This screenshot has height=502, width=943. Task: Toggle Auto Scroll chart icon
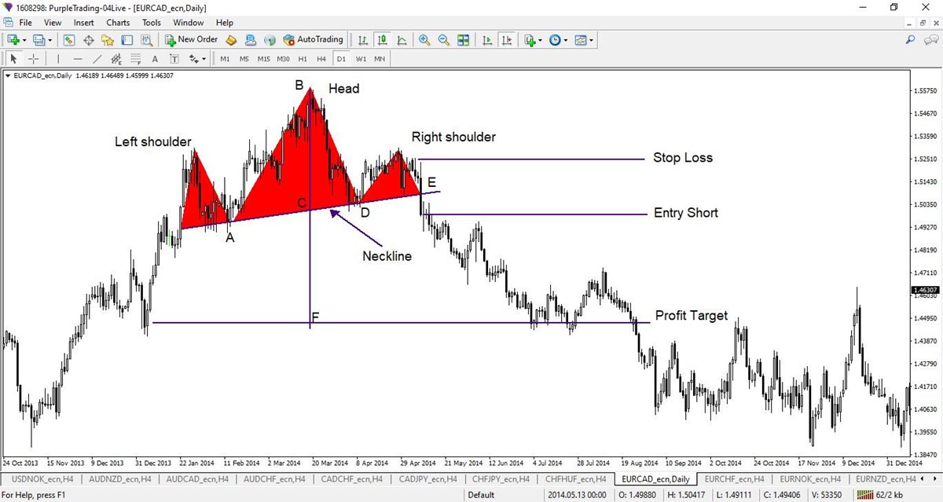[x=487, y=39]
